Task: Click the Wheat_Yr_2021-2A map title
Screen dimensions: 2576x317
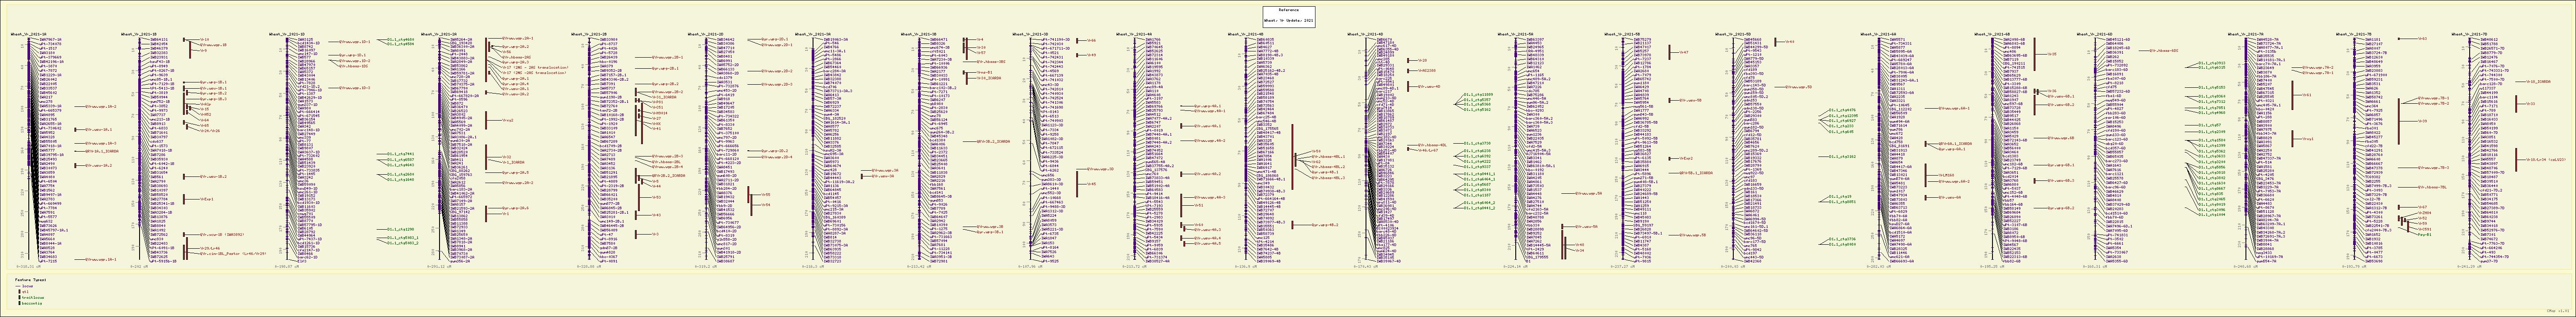Action: [439, 34]
